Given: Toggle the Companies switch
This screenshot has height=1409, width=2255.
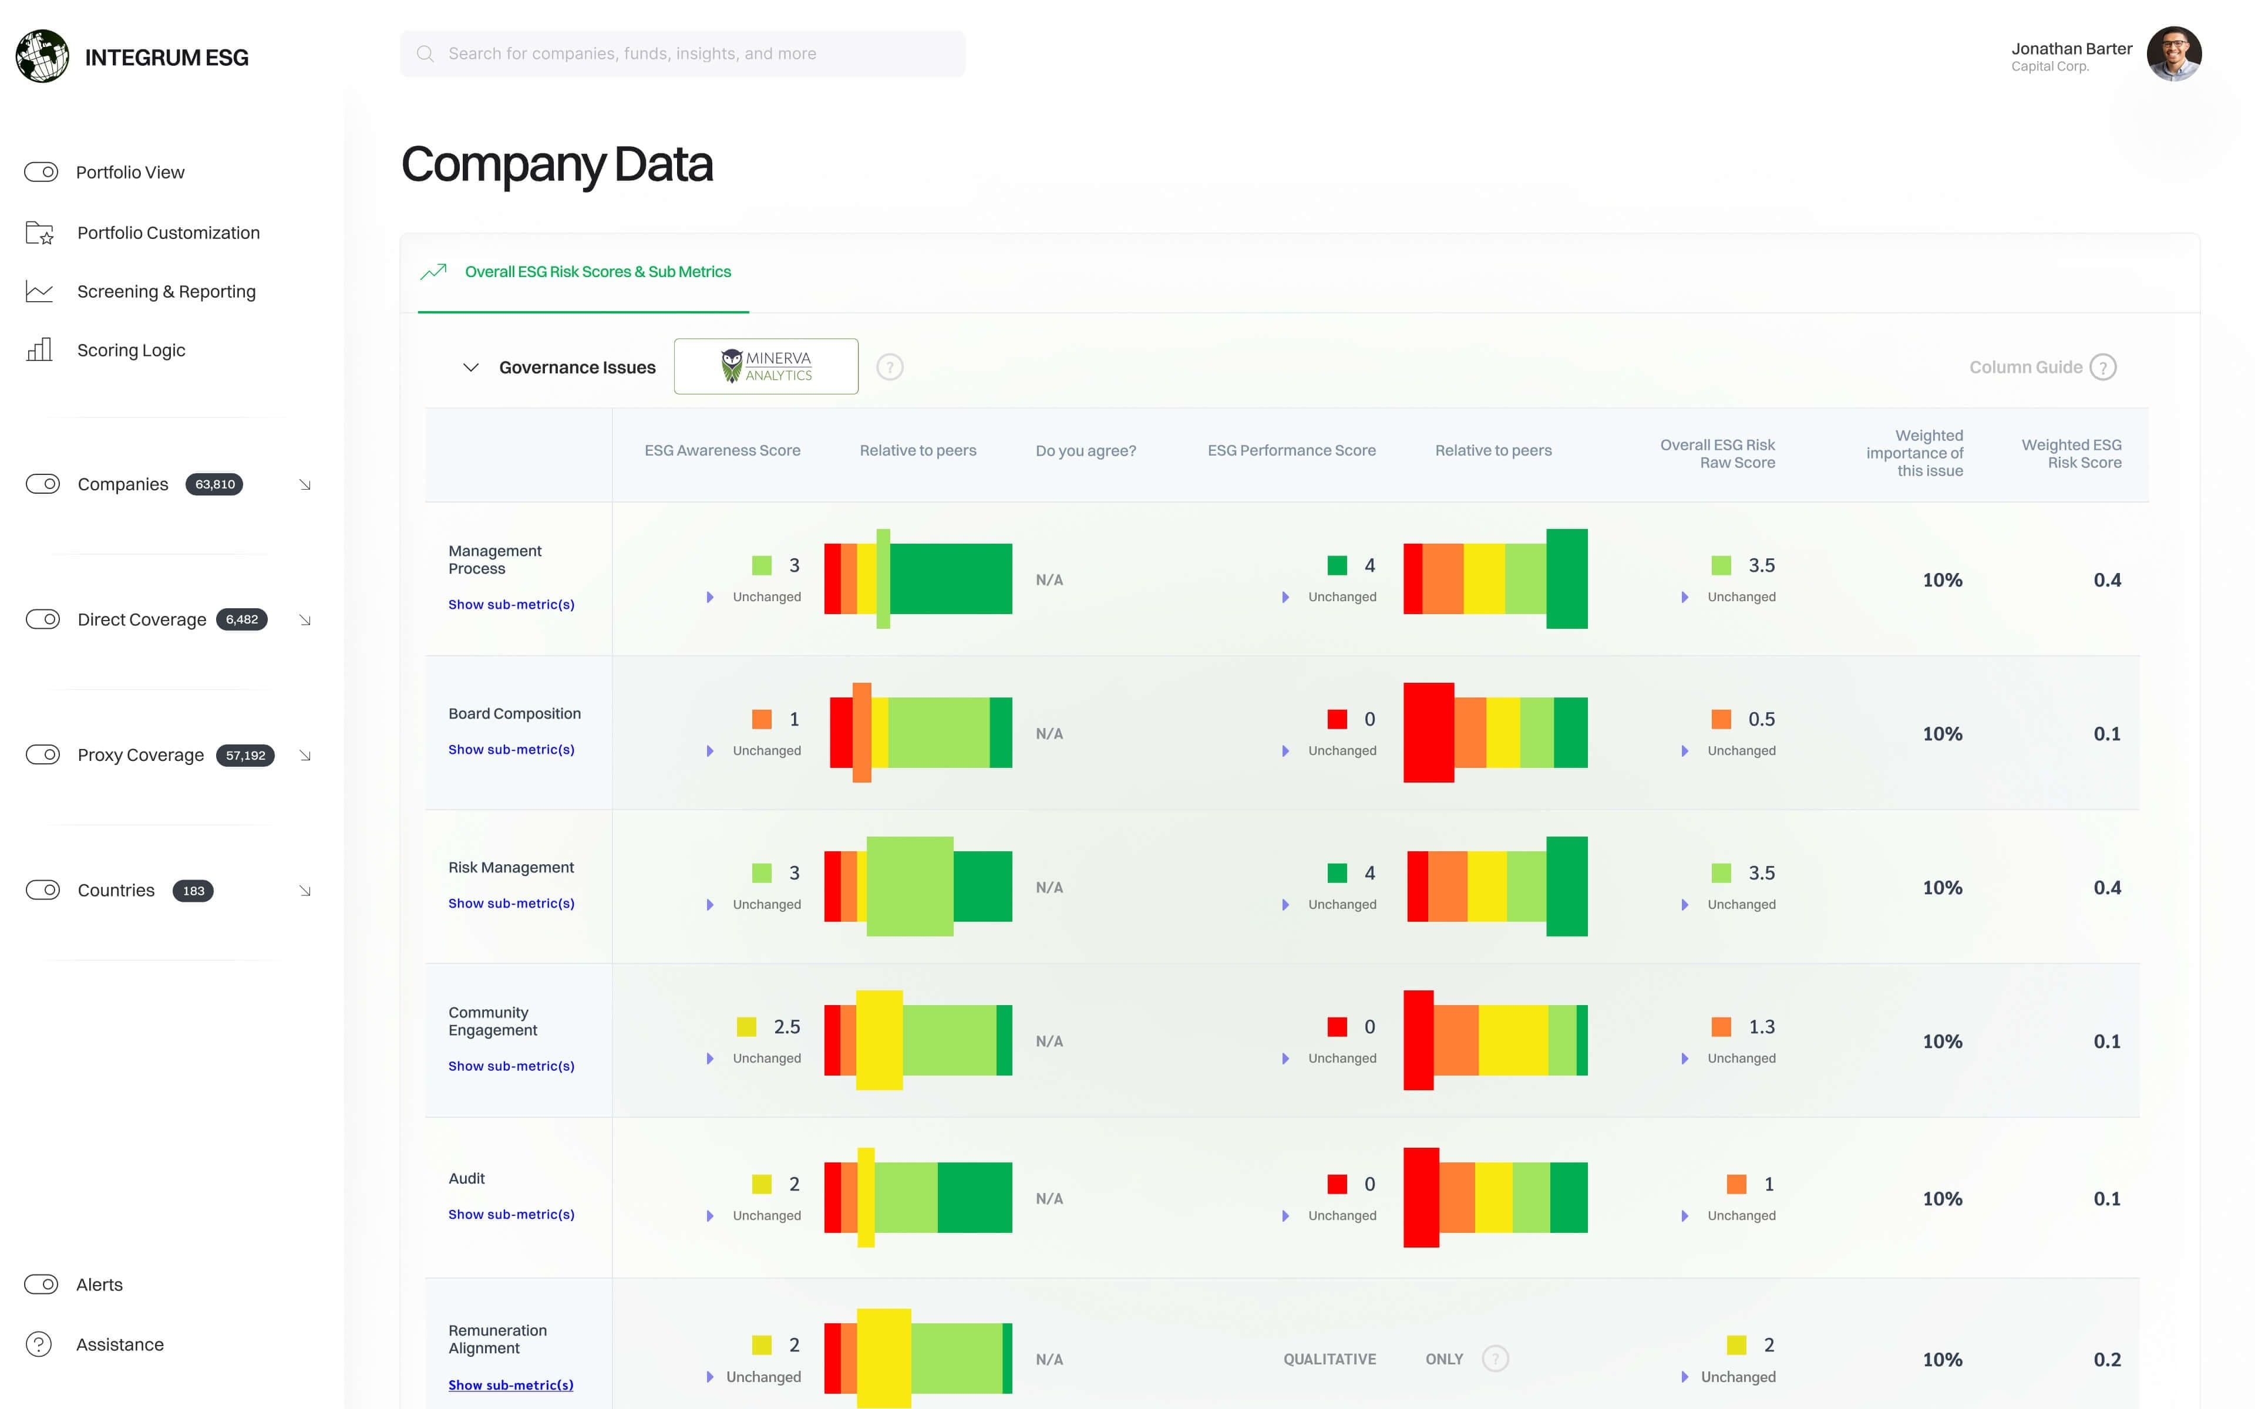Looking at the screenshot, I should [x=43, y=484].
